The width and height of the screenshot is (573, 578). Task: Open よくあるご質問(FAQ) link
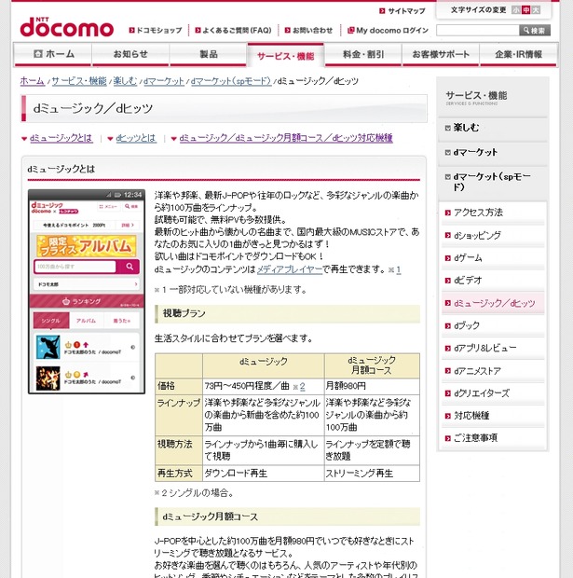(237, 30)
